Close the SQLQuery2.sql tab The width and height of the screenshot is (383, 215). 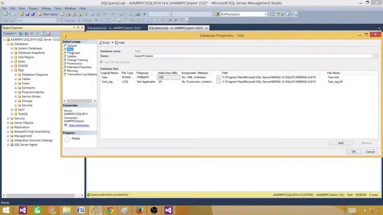tap(206, 28)
